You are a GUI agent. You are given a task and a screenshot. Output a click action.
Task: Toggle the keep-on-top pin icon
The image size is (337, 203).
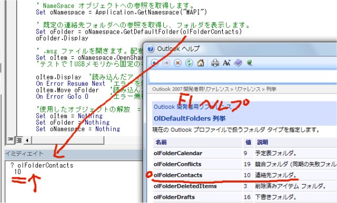click(250, 63)
